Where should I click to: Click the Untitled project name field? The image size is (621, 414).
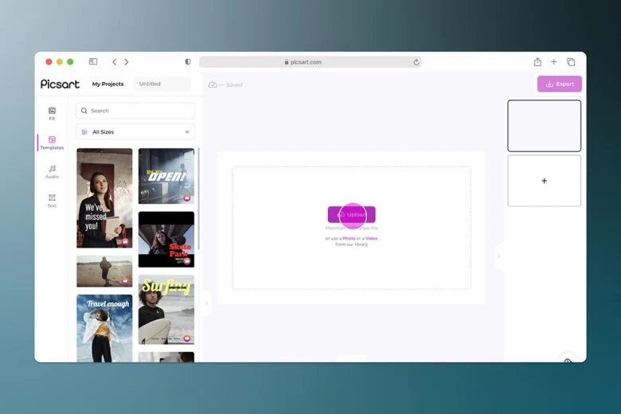[162, 84]
